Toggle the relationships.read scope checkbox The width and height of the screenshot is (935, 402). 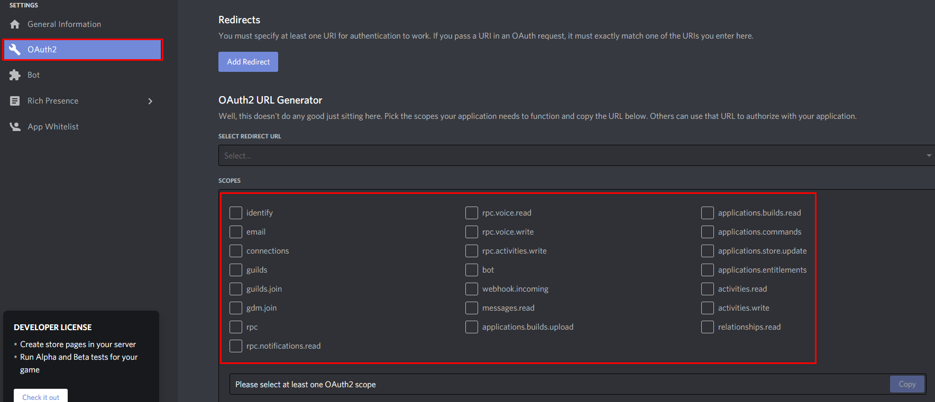click(708, 327)
